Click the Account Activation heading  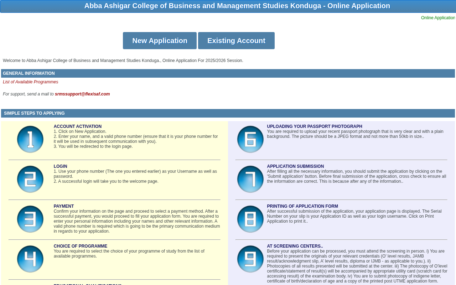coord(78,126)
